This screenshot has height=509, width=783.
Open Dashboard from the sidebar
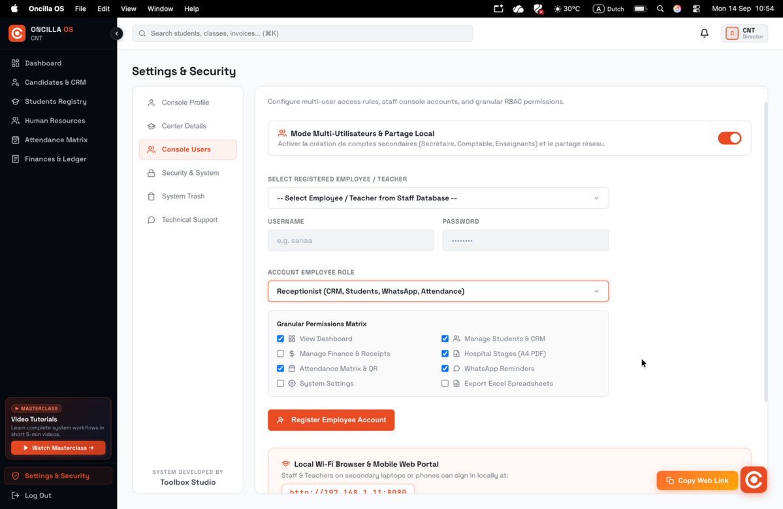pos(58,63)
